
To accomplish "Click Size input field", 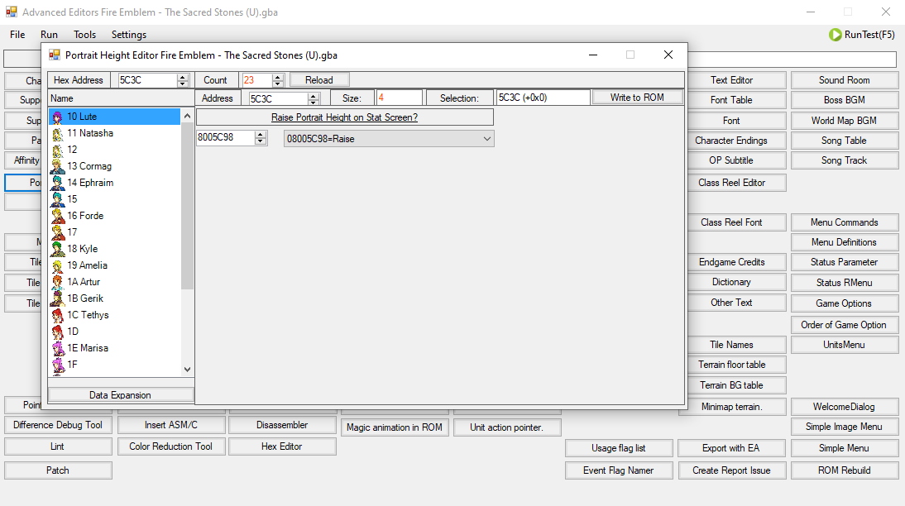I will click(x=399, y=98).
